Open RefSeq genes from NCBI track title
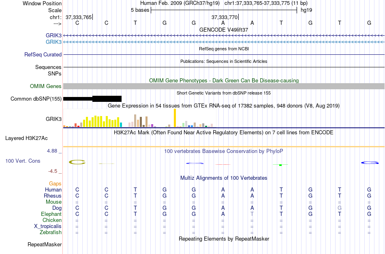385x254 pixels. click(224, 49)
